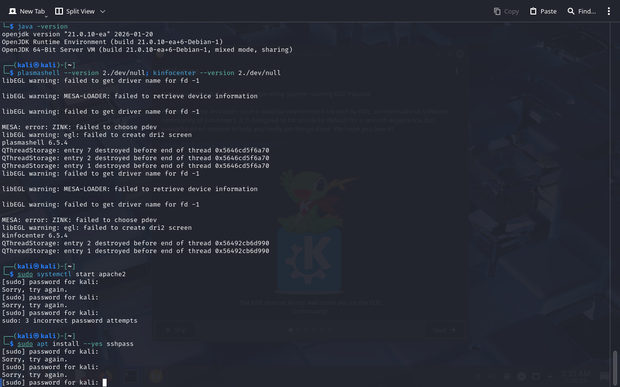The image size is (620, 387).
Task: Focus the cursor at the last password prompt
Action: click(104, 383)
